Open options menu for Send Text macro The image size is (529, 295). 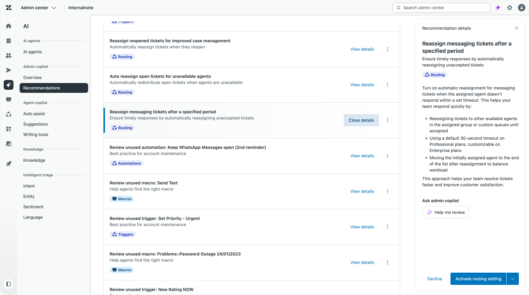point(388,191)
